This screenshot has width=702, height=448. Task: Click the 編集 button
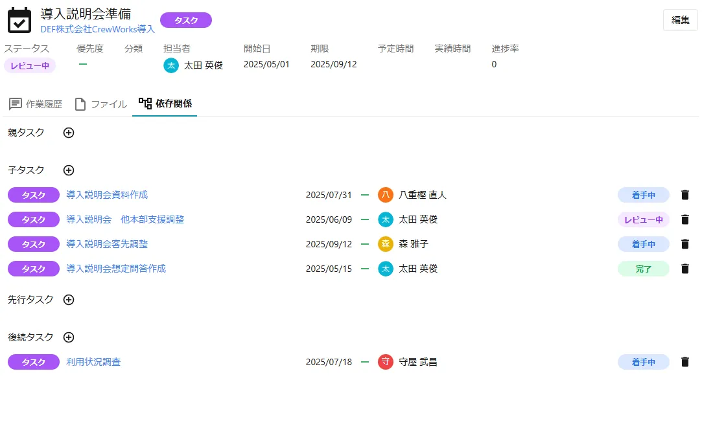(x=680, y=20)
